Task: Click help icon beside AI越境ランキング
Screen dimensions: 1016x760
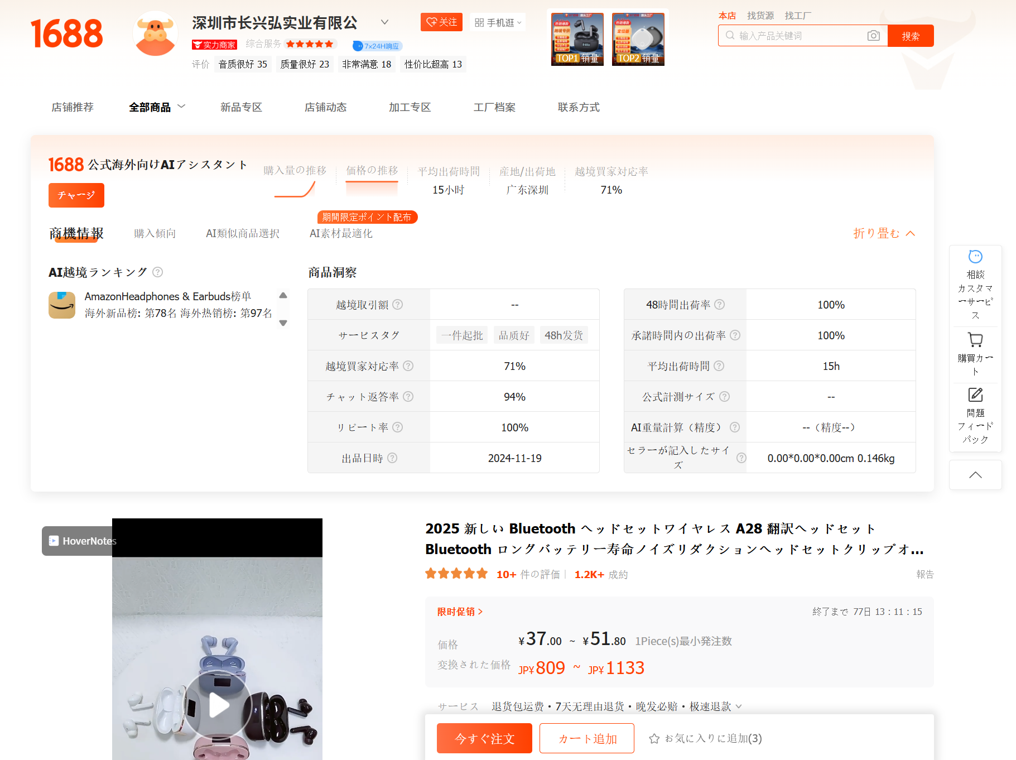Action: click(x=158, y=272)
